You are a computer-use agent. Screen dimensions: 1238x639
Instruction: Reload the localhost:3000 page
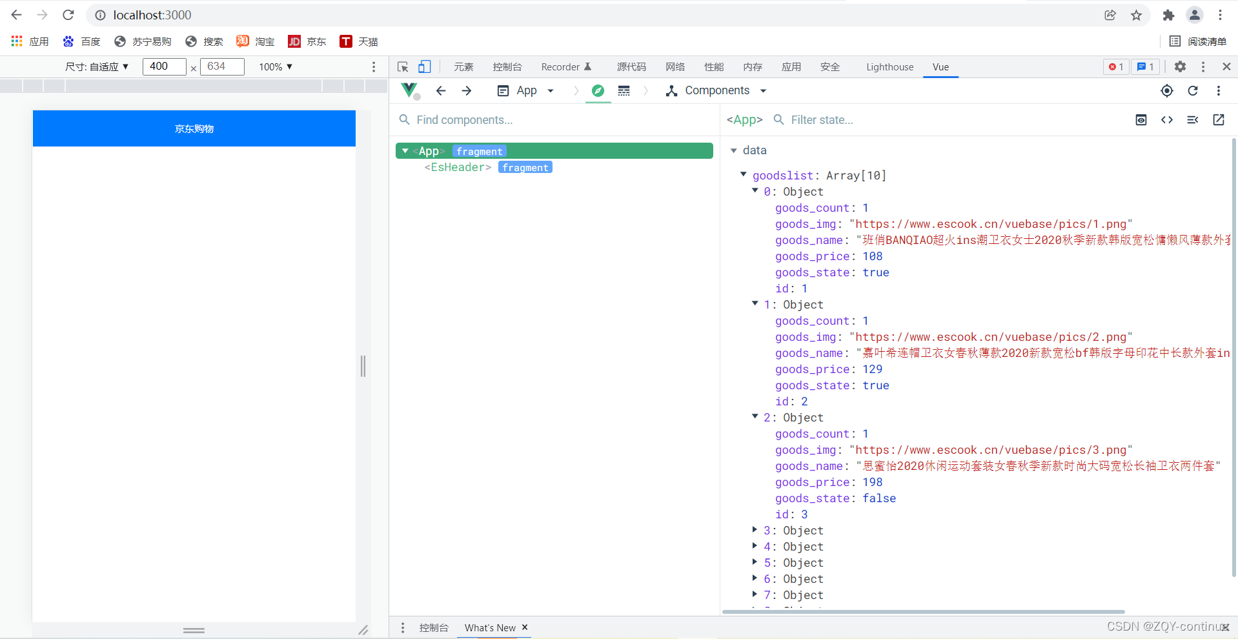(68, 15)
